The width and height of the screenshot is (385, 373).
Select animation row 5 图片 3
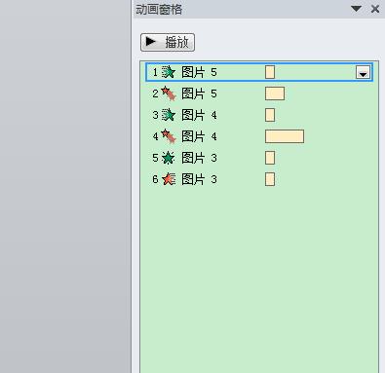[259, 158]
